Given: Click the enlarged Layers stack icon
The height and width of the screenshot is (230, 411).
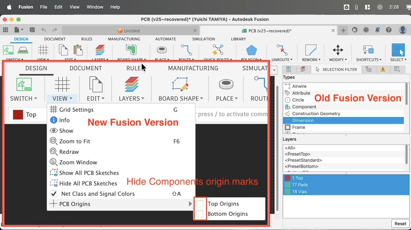Looking at the screenshot, I should [132, 84].
